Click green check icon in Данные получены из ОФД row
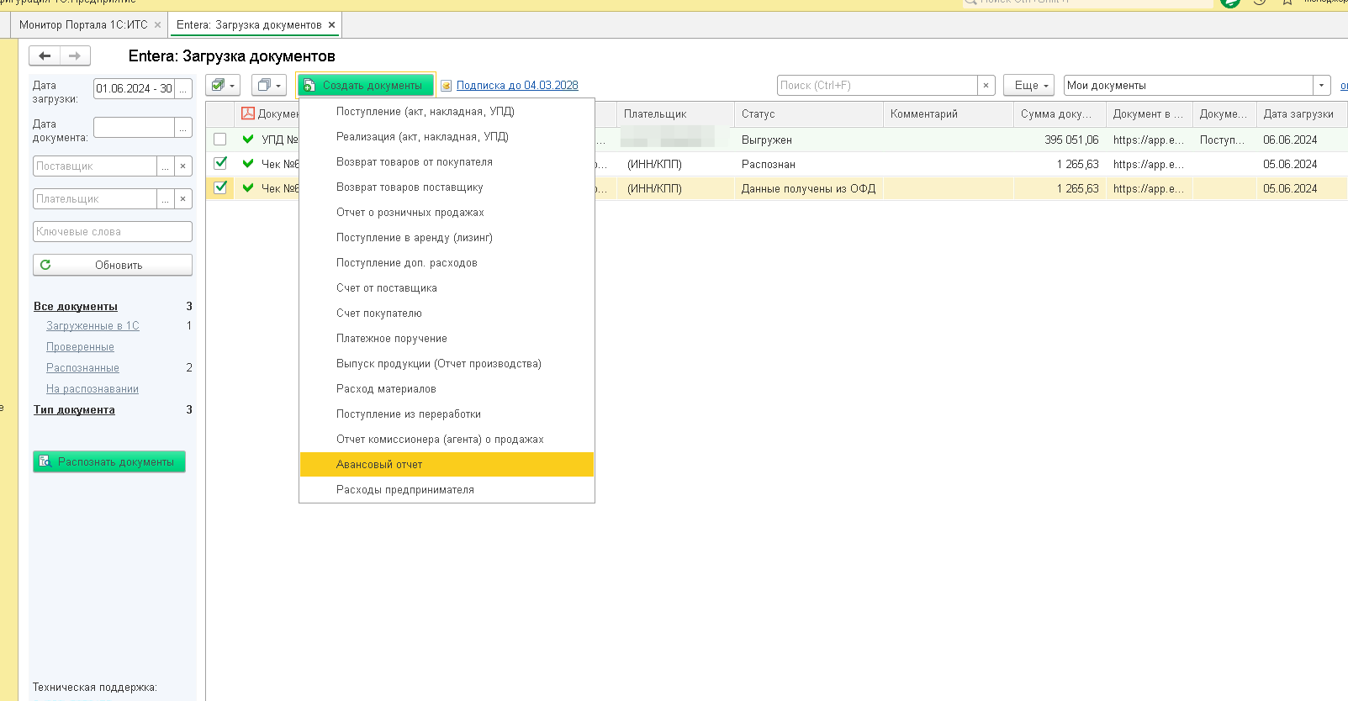 point(248,188)
